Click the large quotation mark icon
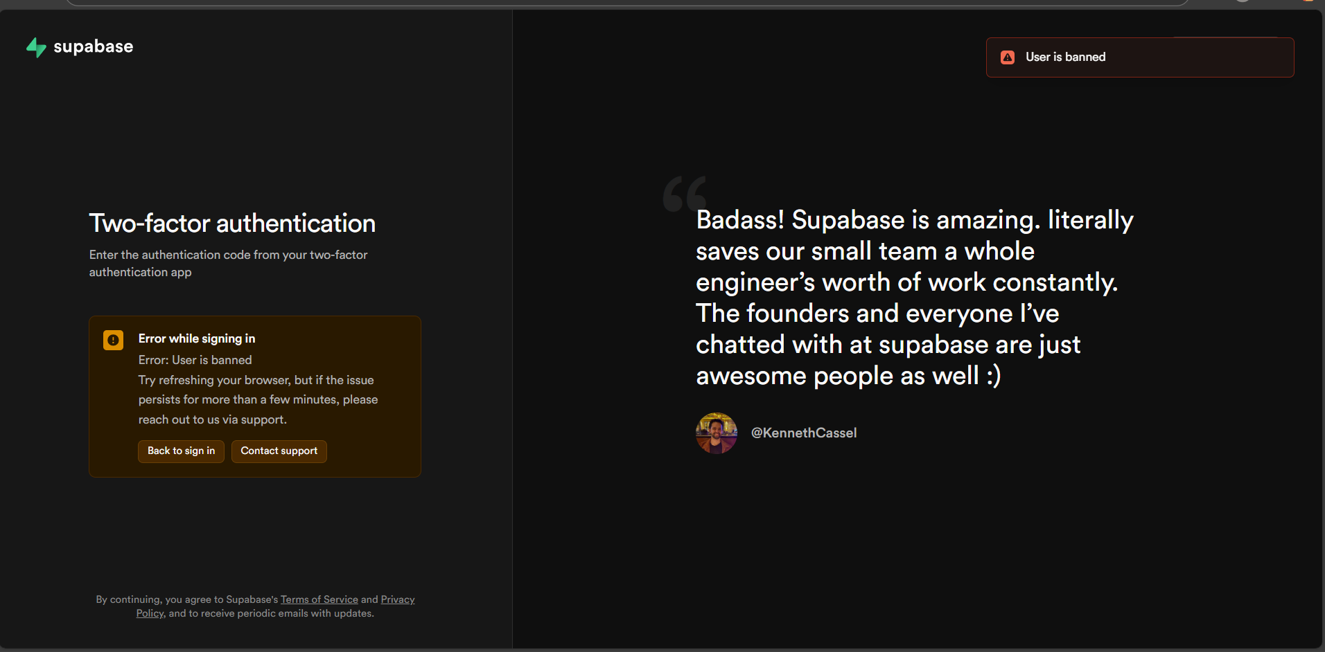1325x652 pixels. [684, 194]
